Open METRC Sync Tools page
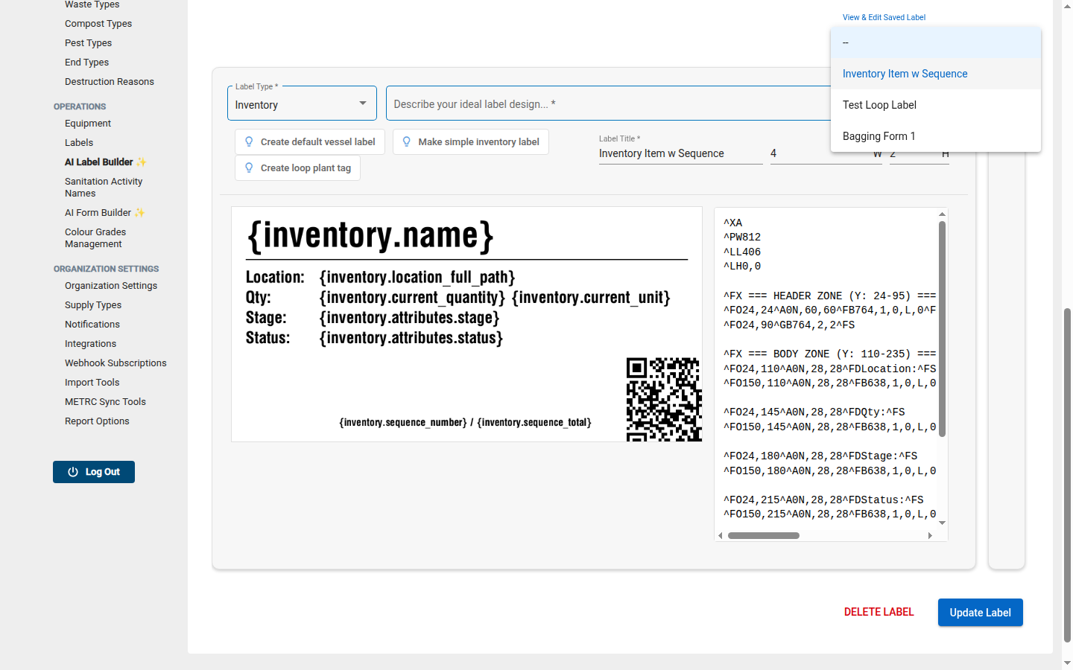This screenshot has height=670, width=1073. pos(105,402)
